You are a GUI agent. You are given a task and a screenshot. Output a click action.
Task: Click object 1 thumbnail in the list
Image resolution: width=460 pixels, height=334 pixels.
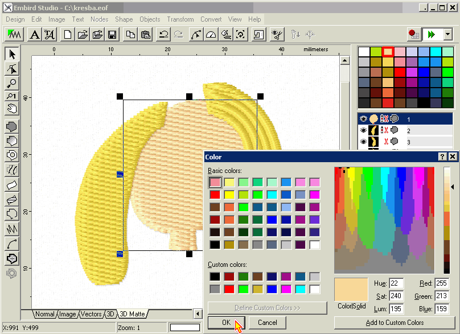tap(373, 119)
